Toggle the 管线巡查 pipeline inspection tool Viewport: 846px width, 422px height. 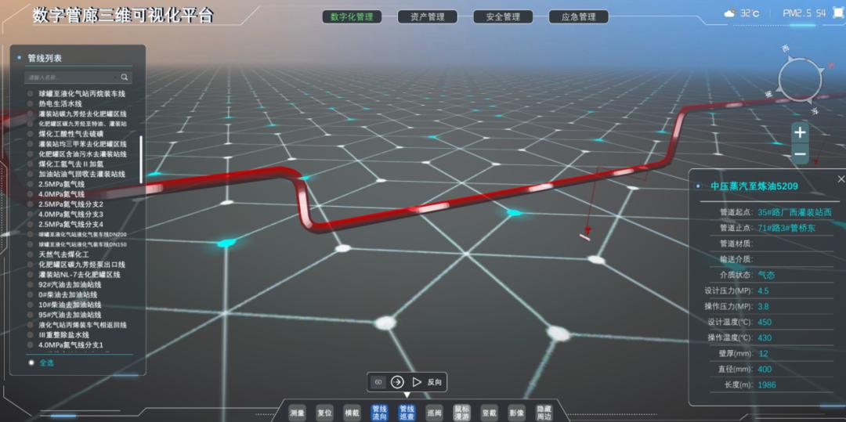pos(407,412)
